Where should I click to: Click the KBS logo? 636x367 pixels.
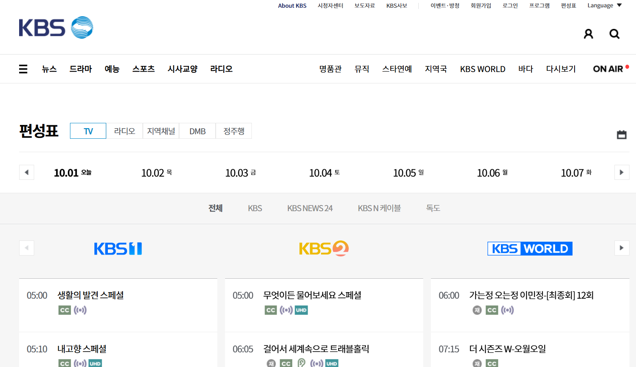click(56, 28)
